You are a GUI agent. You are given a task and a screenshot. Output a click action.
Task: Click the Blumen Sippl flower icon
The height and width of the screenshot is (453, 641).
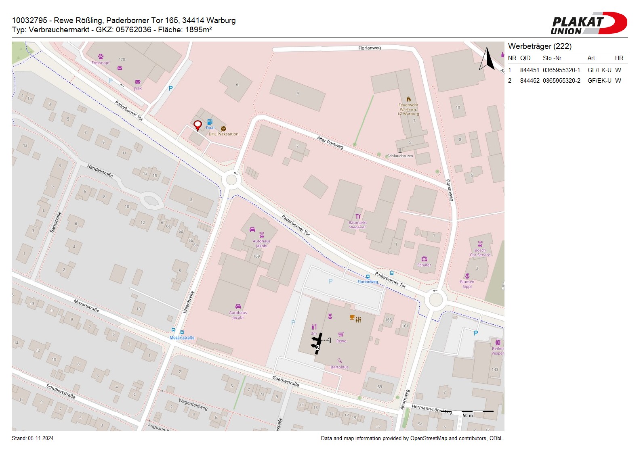pyautogui.click(x=467, y=276)
